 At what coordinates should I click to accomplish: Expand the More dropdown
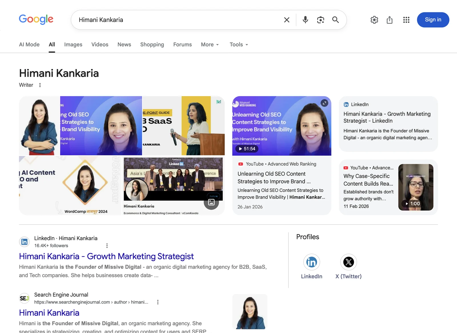pos(210,44)
